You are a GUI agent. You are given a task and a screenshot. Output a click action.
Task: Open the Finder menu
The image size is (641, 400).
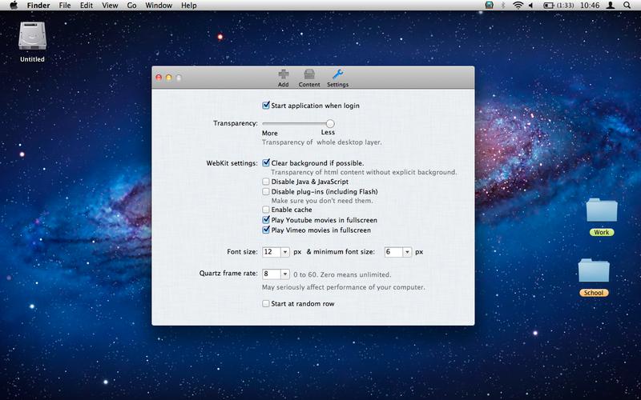(x=38, y=6)
